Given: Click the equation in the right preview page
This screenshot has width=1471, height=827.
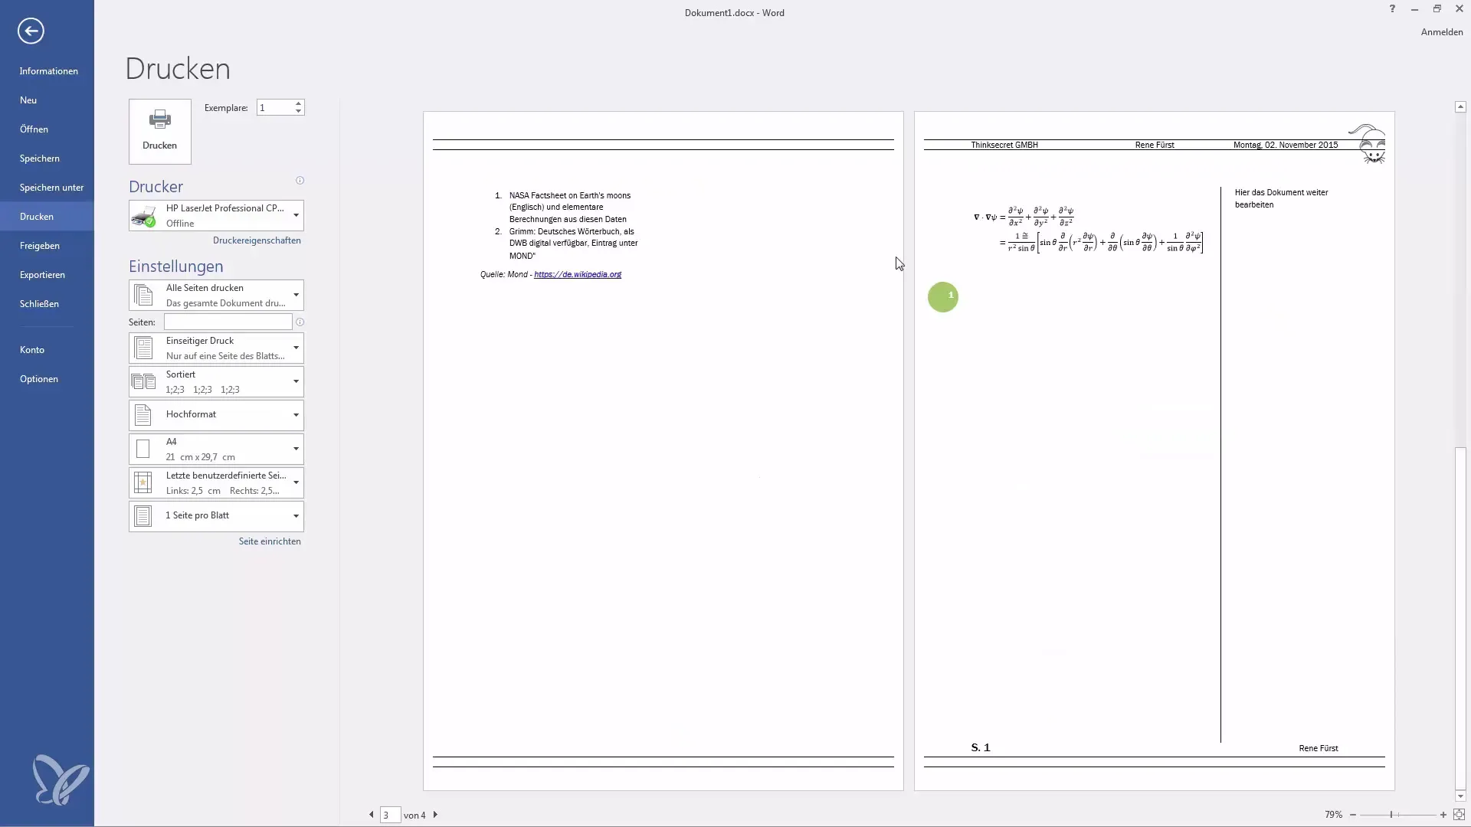Looking at the screenshot, I should coord(1089,230).
